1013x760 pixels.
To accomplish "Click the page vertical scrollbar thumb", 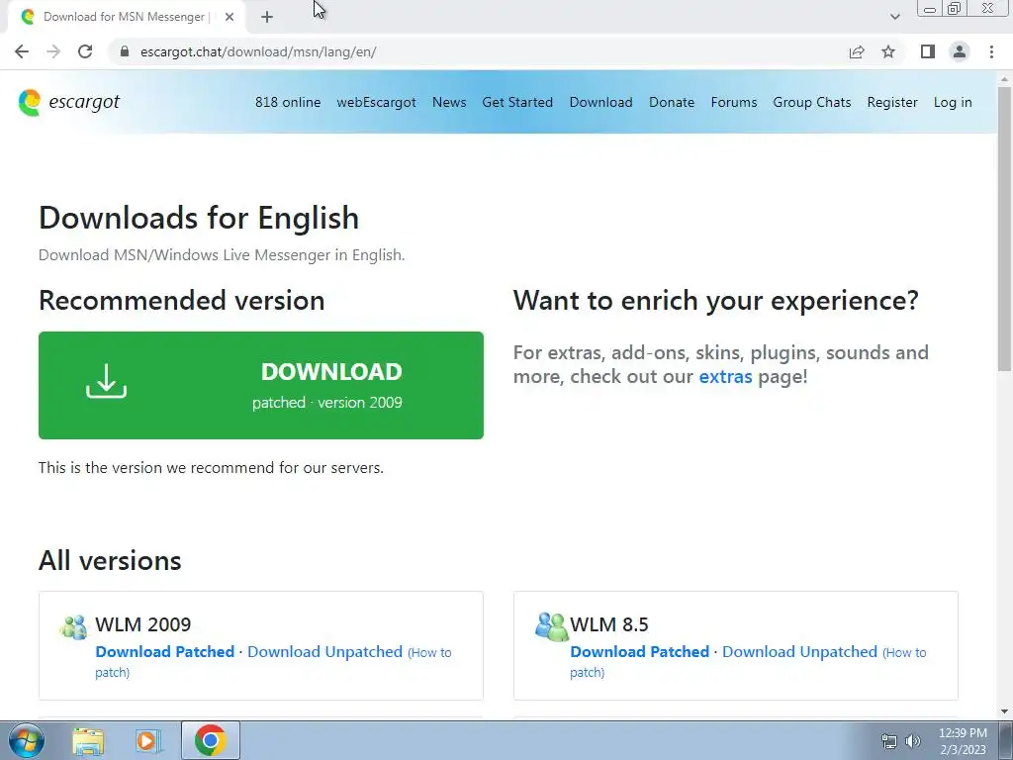I will click(x=1004, y=230).
